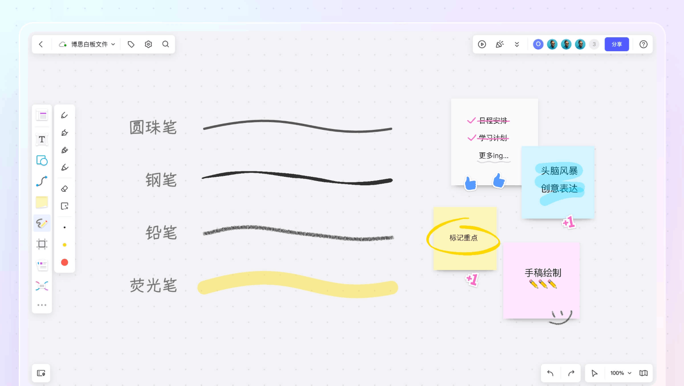Open the More tools ellipsis menu
The width and height of the screenshot is (684, 386).
[41, 304]
